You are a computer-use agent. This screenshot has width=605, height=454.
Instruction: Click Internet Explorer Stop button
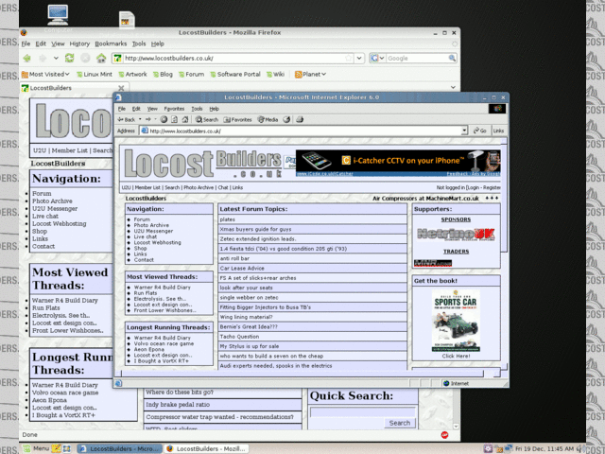[x=164, y=120]
